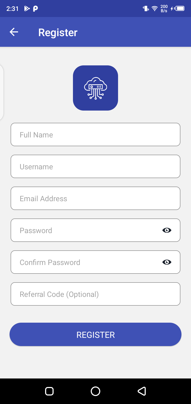
Task: Open recent apps with square button
Action: click(49, 391)
